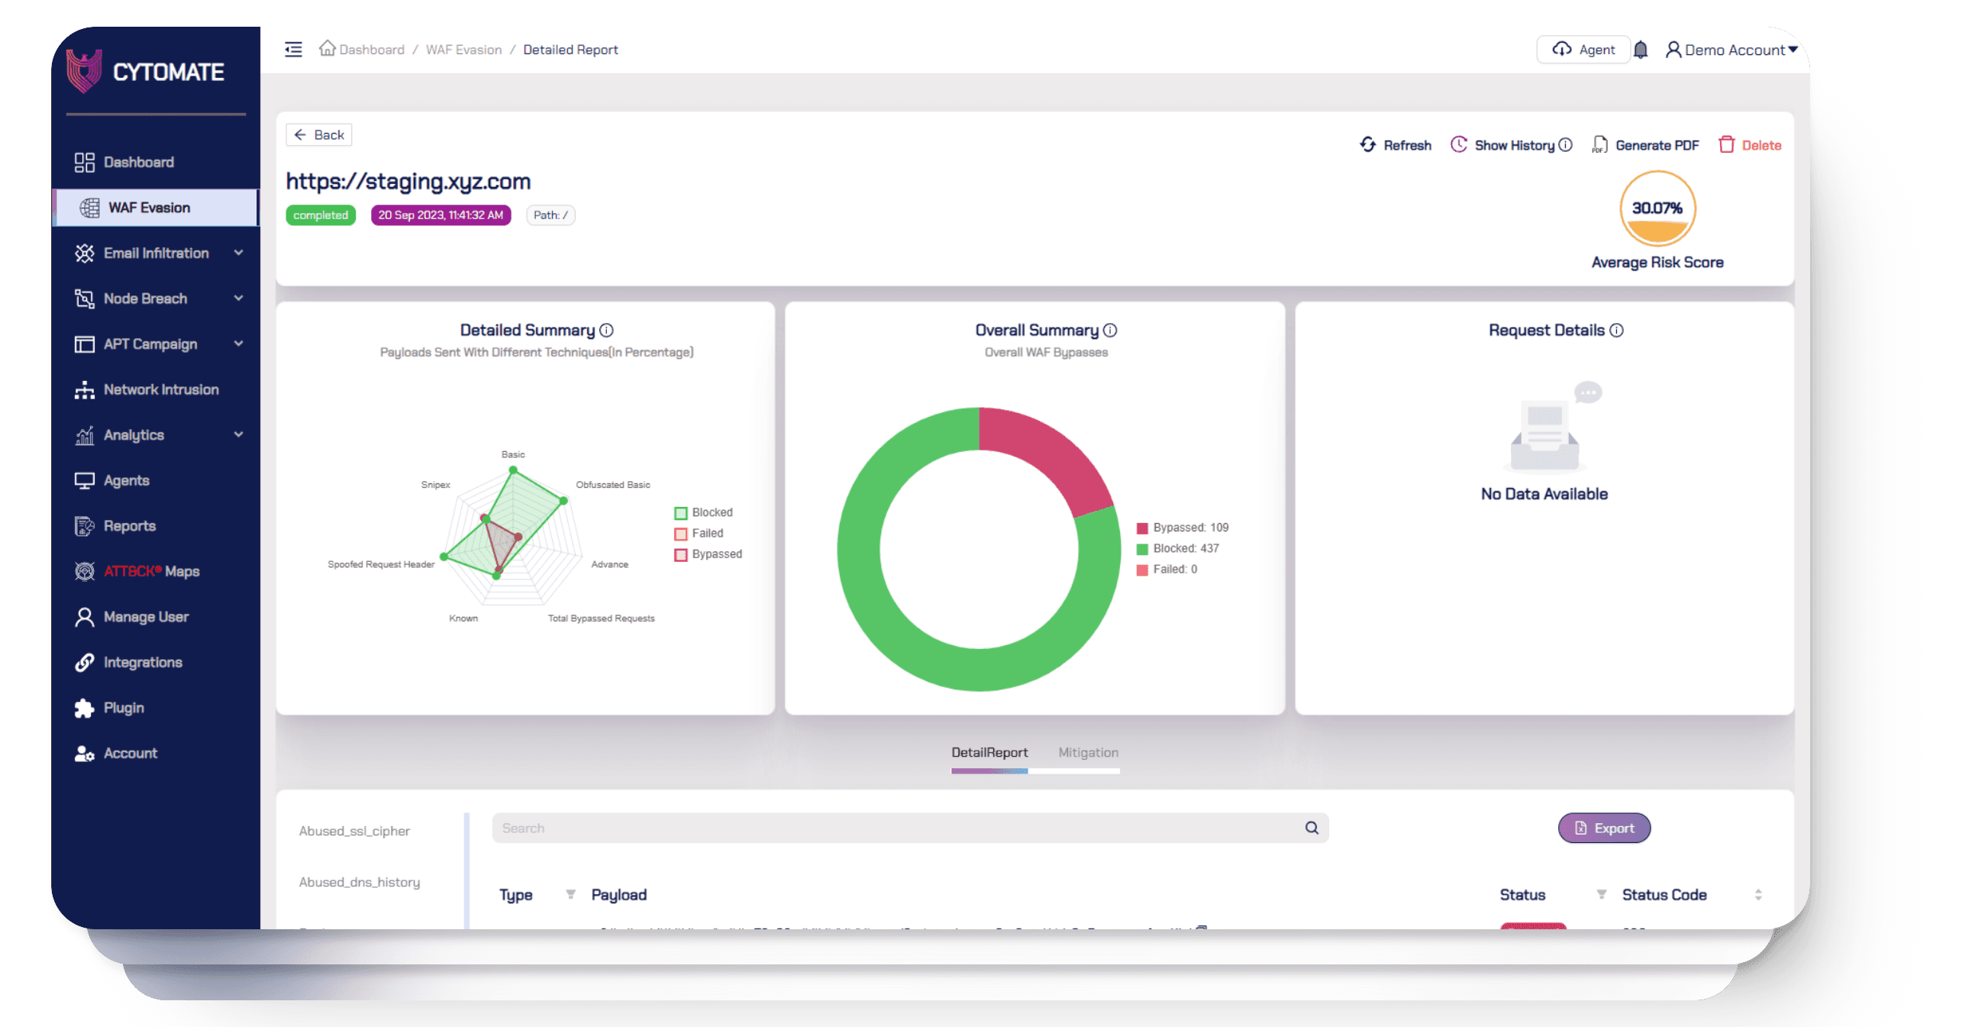This screenshot has height=1027, width=1972.
Task: Click the Integrations link icon
Action: pos(84,663)
